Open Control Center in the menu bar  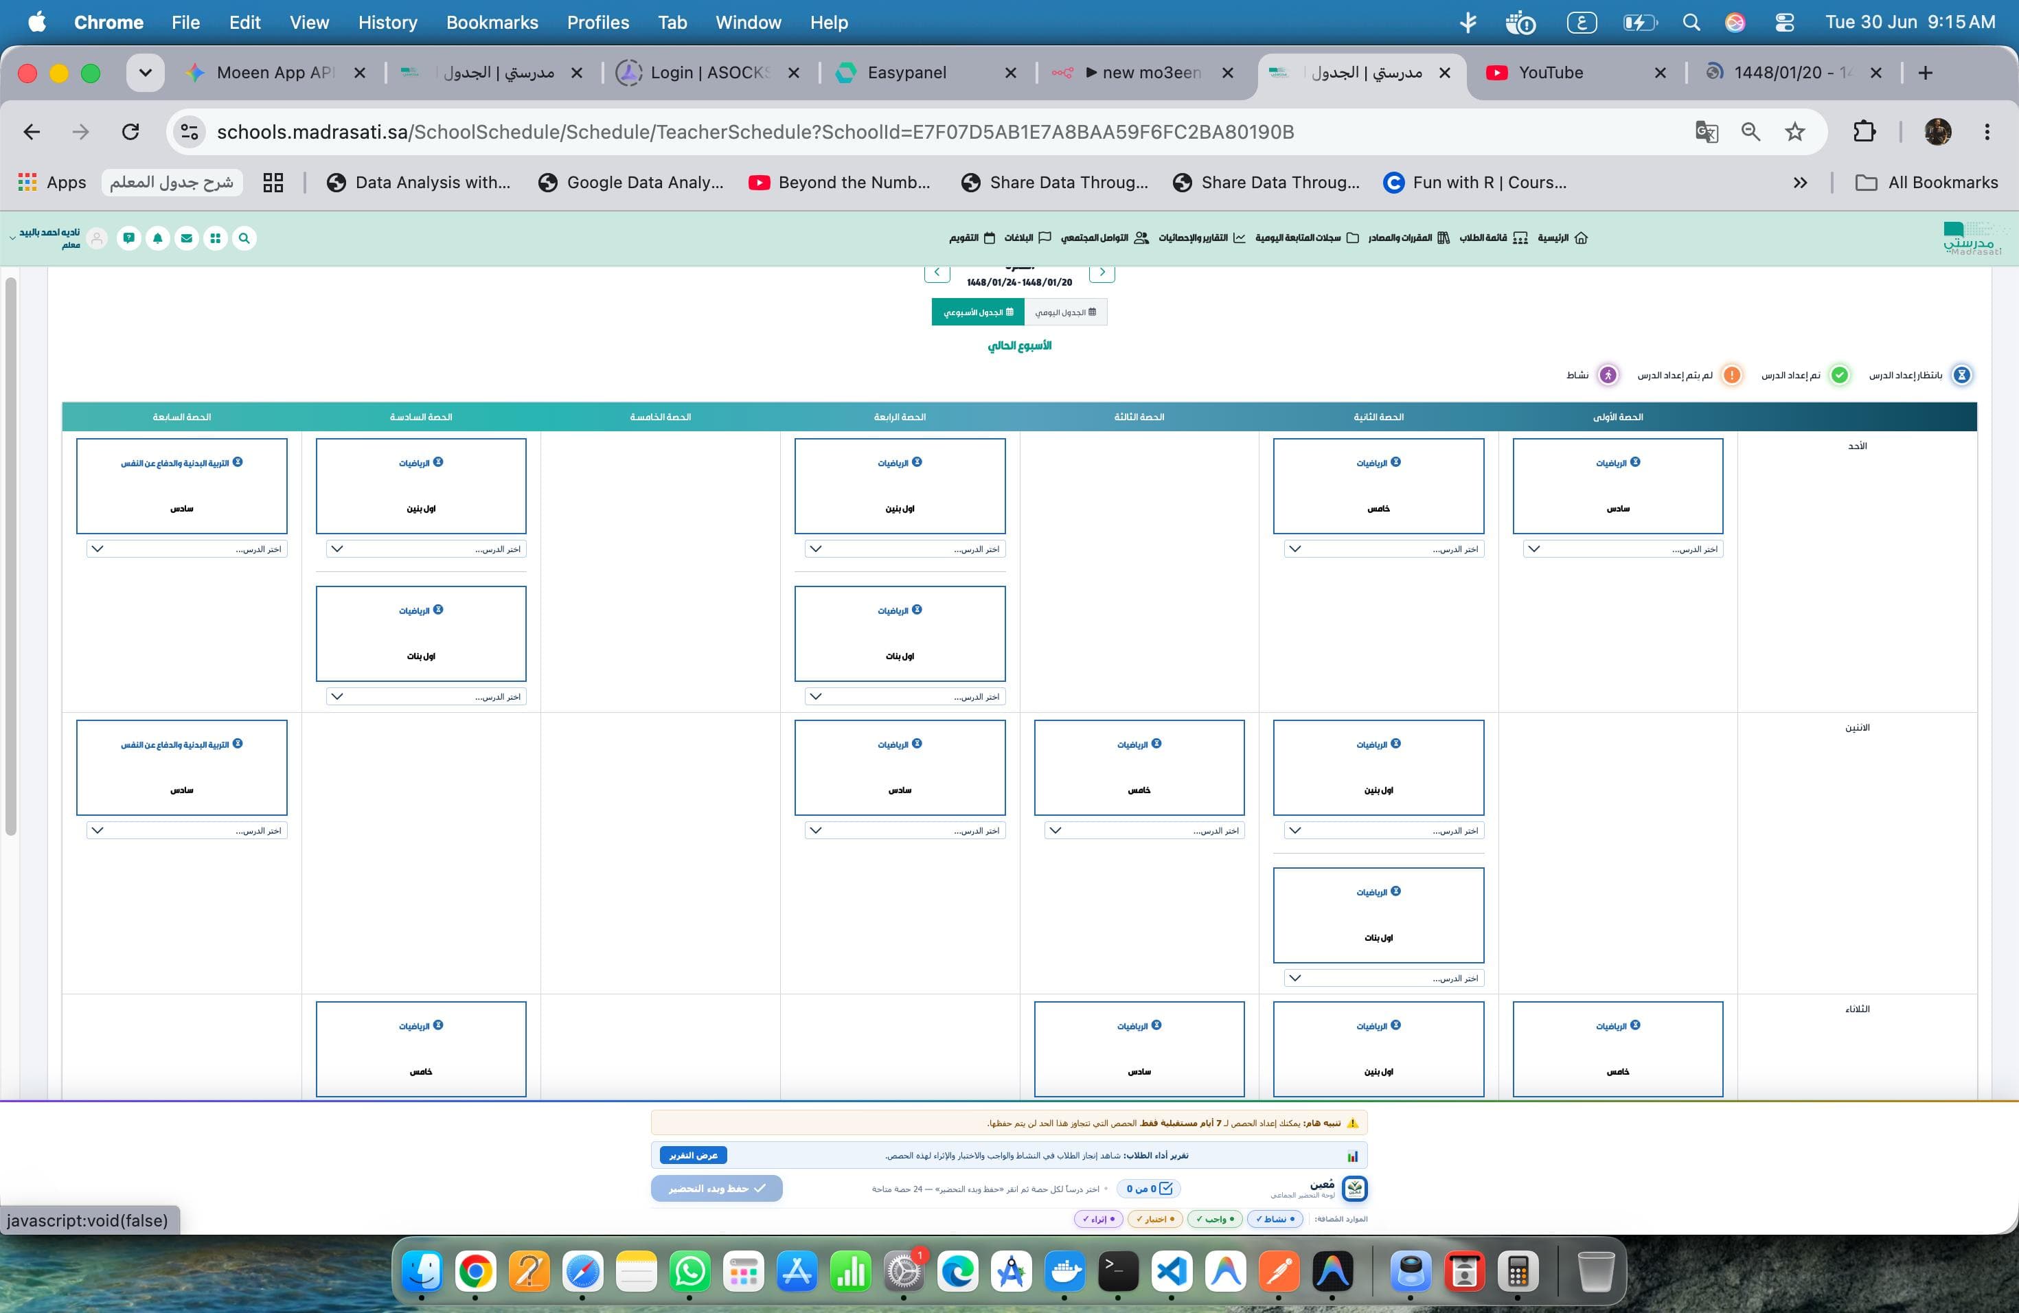pyautogui.click(x=1784, y=23)
